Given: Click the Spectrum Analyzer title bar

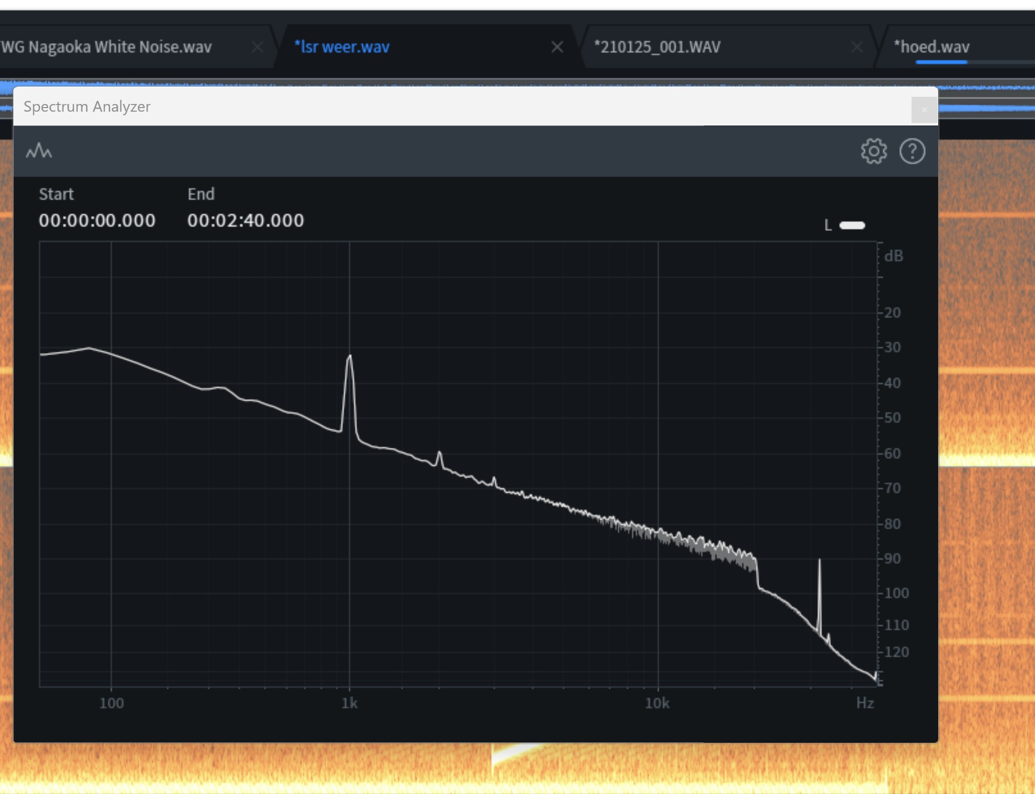Looking at the screenshot, I should (461, 107).
